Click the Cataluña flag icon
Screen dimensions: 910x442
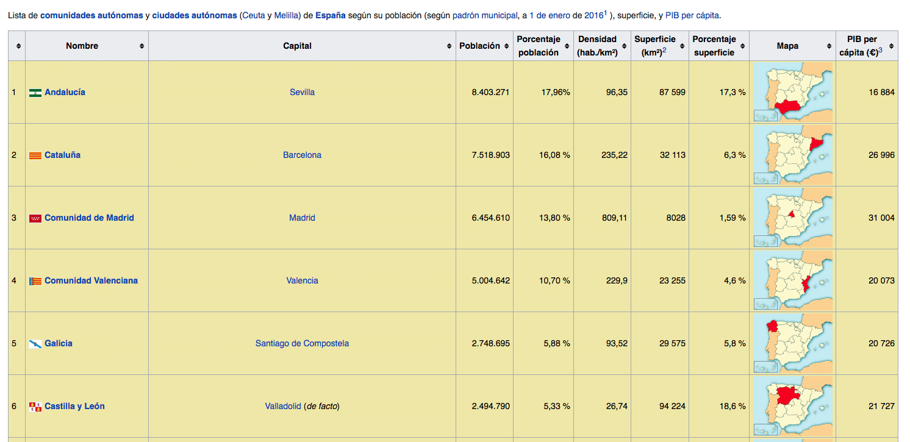click(35, 155)
